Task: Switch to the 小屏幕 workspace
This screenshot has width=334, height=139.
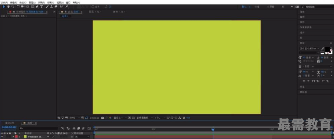Action: (x=270, y=7)
